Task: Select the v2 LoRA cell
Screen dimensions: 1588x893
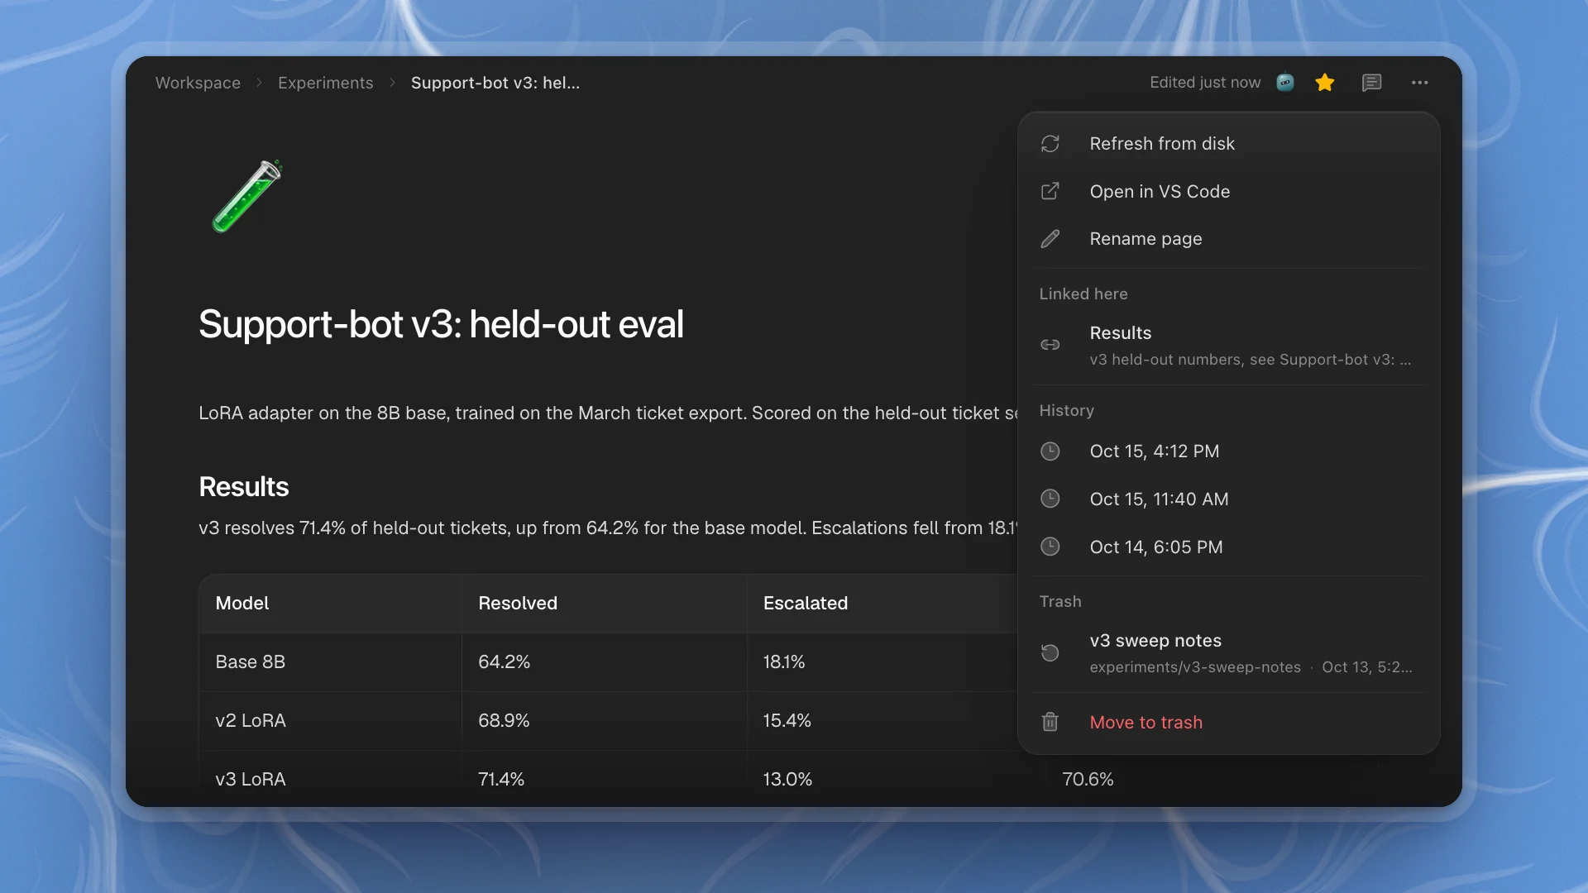Action: (330, 721)
